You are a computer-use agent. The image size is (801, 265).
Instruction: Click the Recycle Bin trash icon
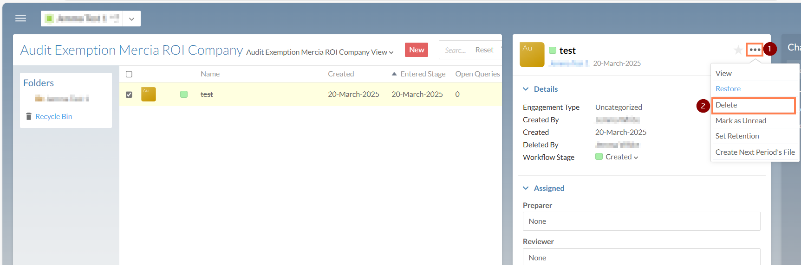(x=29, y=116)
